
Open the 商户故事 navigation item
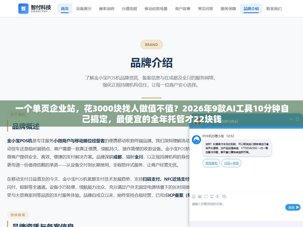[183, 9]
